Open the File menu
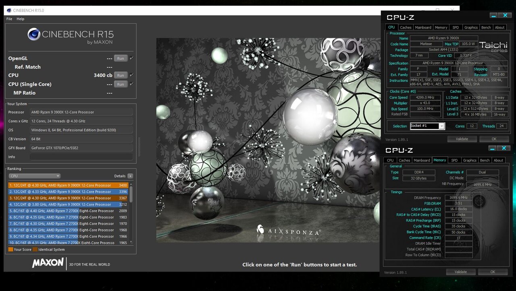 (x=9, y=19)
